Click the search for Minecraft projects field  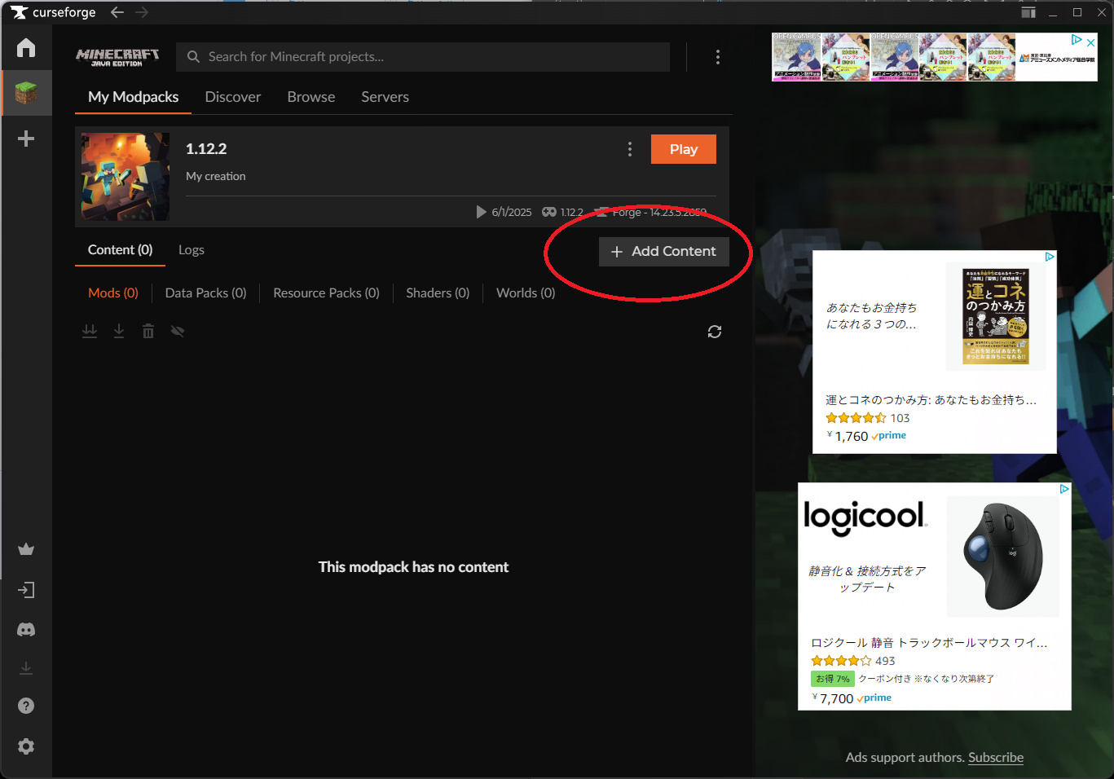point(423,57)
